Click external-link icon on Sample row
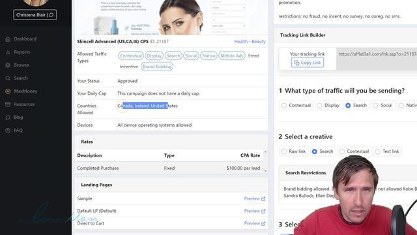Viewport: 417px width, 235px height. [x=263, y=198]
